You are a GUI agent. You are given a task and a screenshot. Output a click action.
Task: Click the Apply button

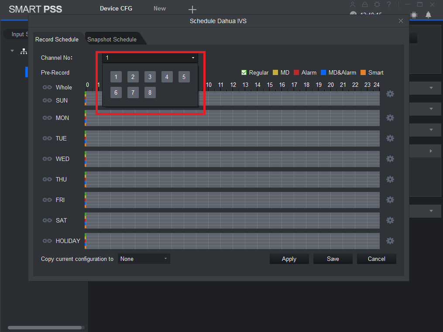tap(289, 259)
